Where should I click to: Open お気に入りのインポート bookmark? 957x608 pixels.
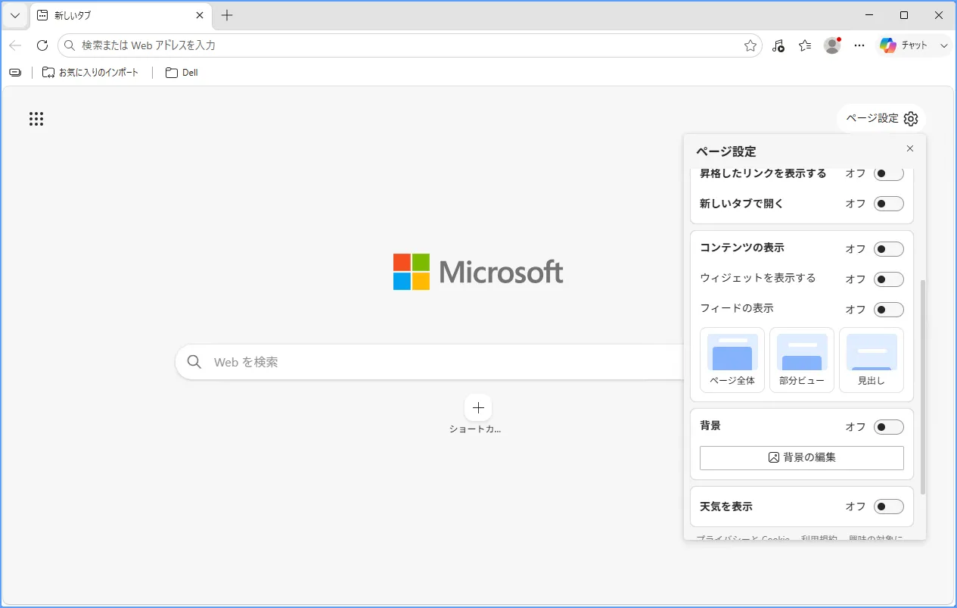click(90, 73)
